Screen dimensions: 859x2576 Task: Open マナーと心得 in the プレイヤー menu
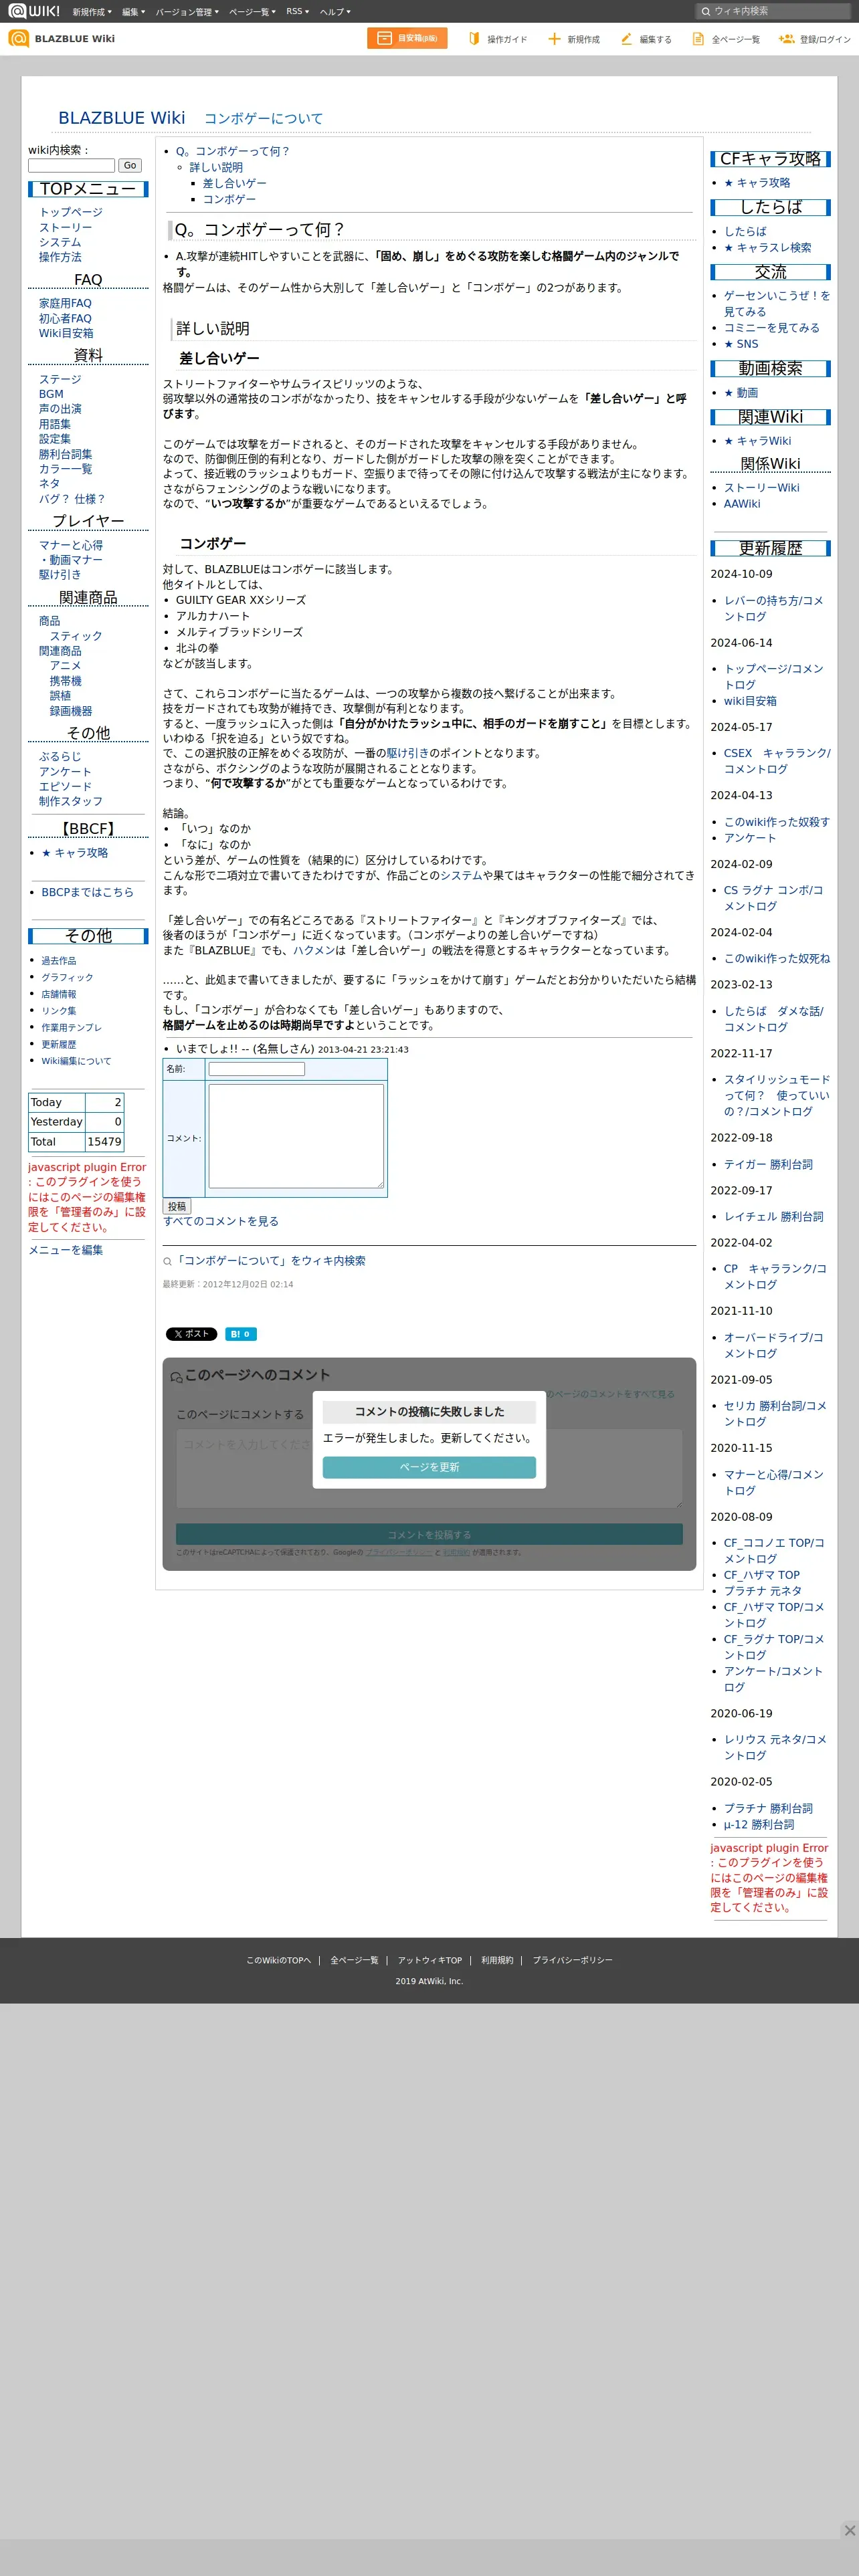click(x=71, y=545)
